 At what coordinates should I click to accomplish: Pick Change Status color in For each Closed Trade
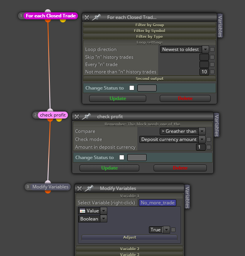[147, 88]
